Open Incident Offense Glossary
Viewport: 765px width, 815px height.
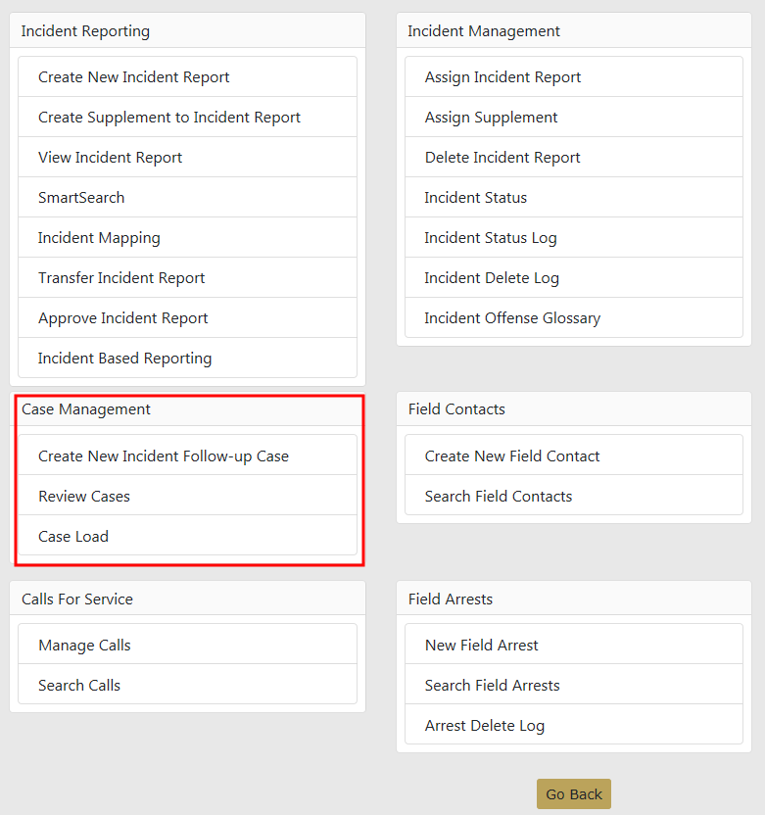pyautogui.click(x=512, y=318)
